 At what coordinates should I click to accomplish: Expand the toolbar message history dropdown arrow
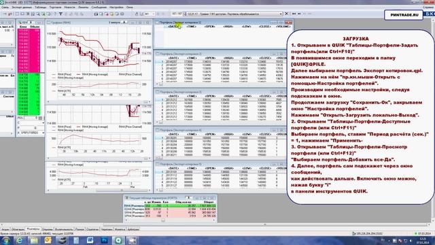281,14
